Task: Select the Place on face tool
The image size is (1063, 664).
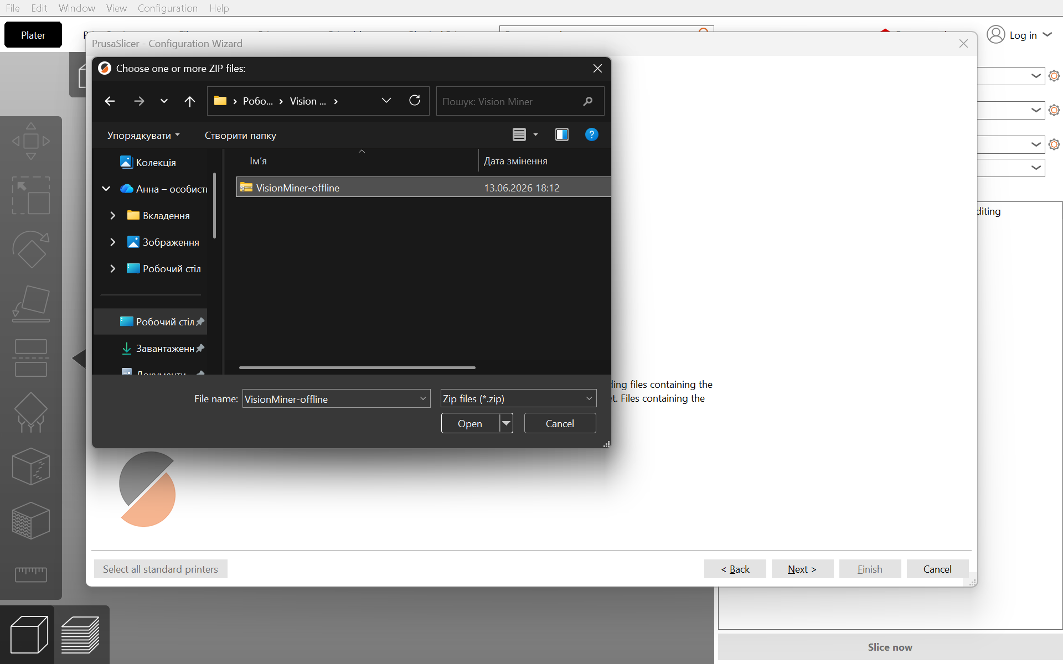Action: (31, 304)
